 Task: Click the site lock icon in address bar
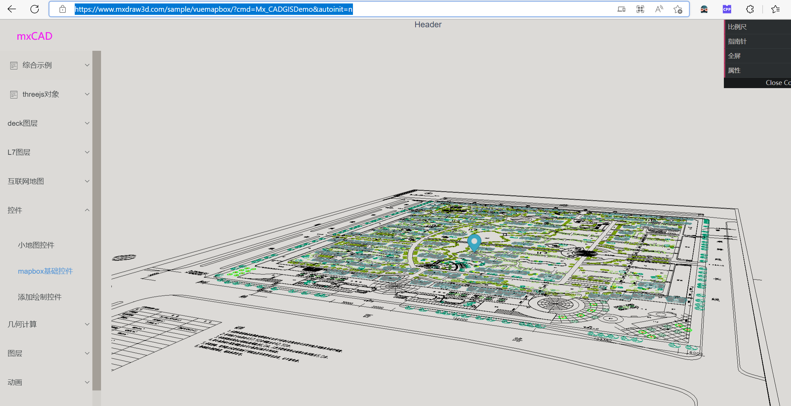pyautogui.click(x=63, y=9)
